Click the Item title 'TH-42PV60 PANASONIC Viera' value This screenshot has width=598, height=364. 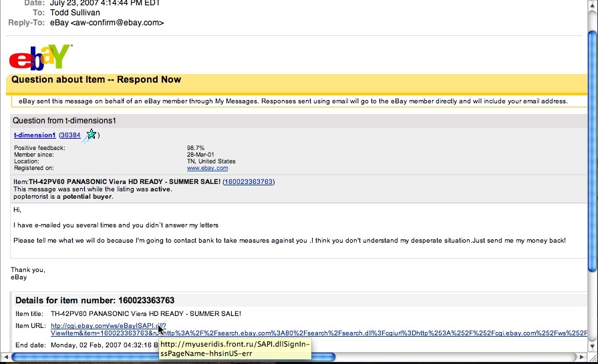[x=146, y=314]
